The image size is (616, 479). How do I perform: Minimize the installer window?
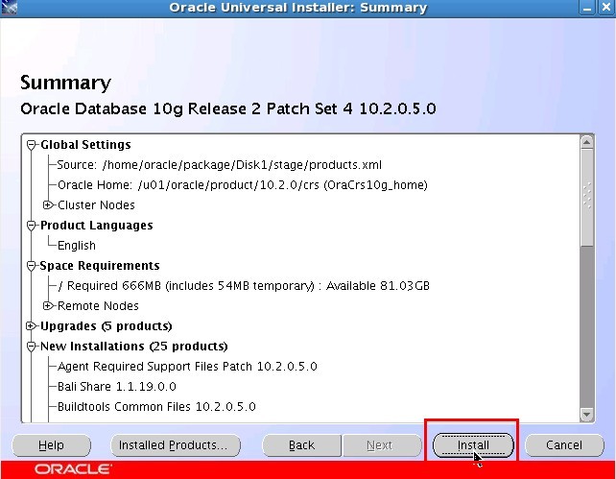pyautogui.click(x=587, y=9)
